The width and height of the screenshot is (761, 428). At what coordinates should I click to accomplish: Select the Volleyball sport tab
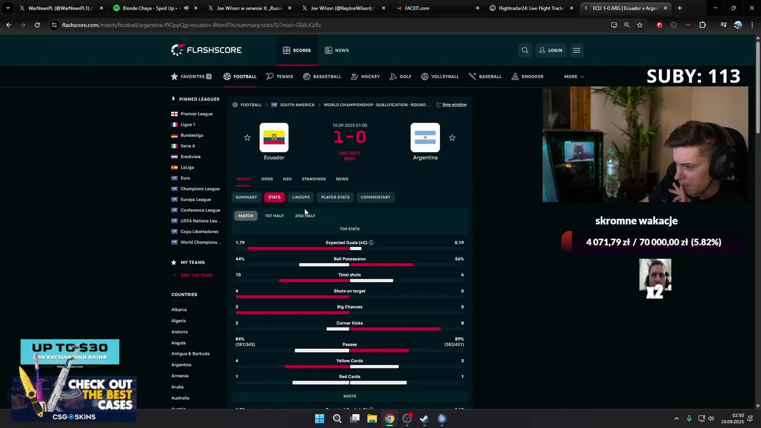[x=440, y=77]
